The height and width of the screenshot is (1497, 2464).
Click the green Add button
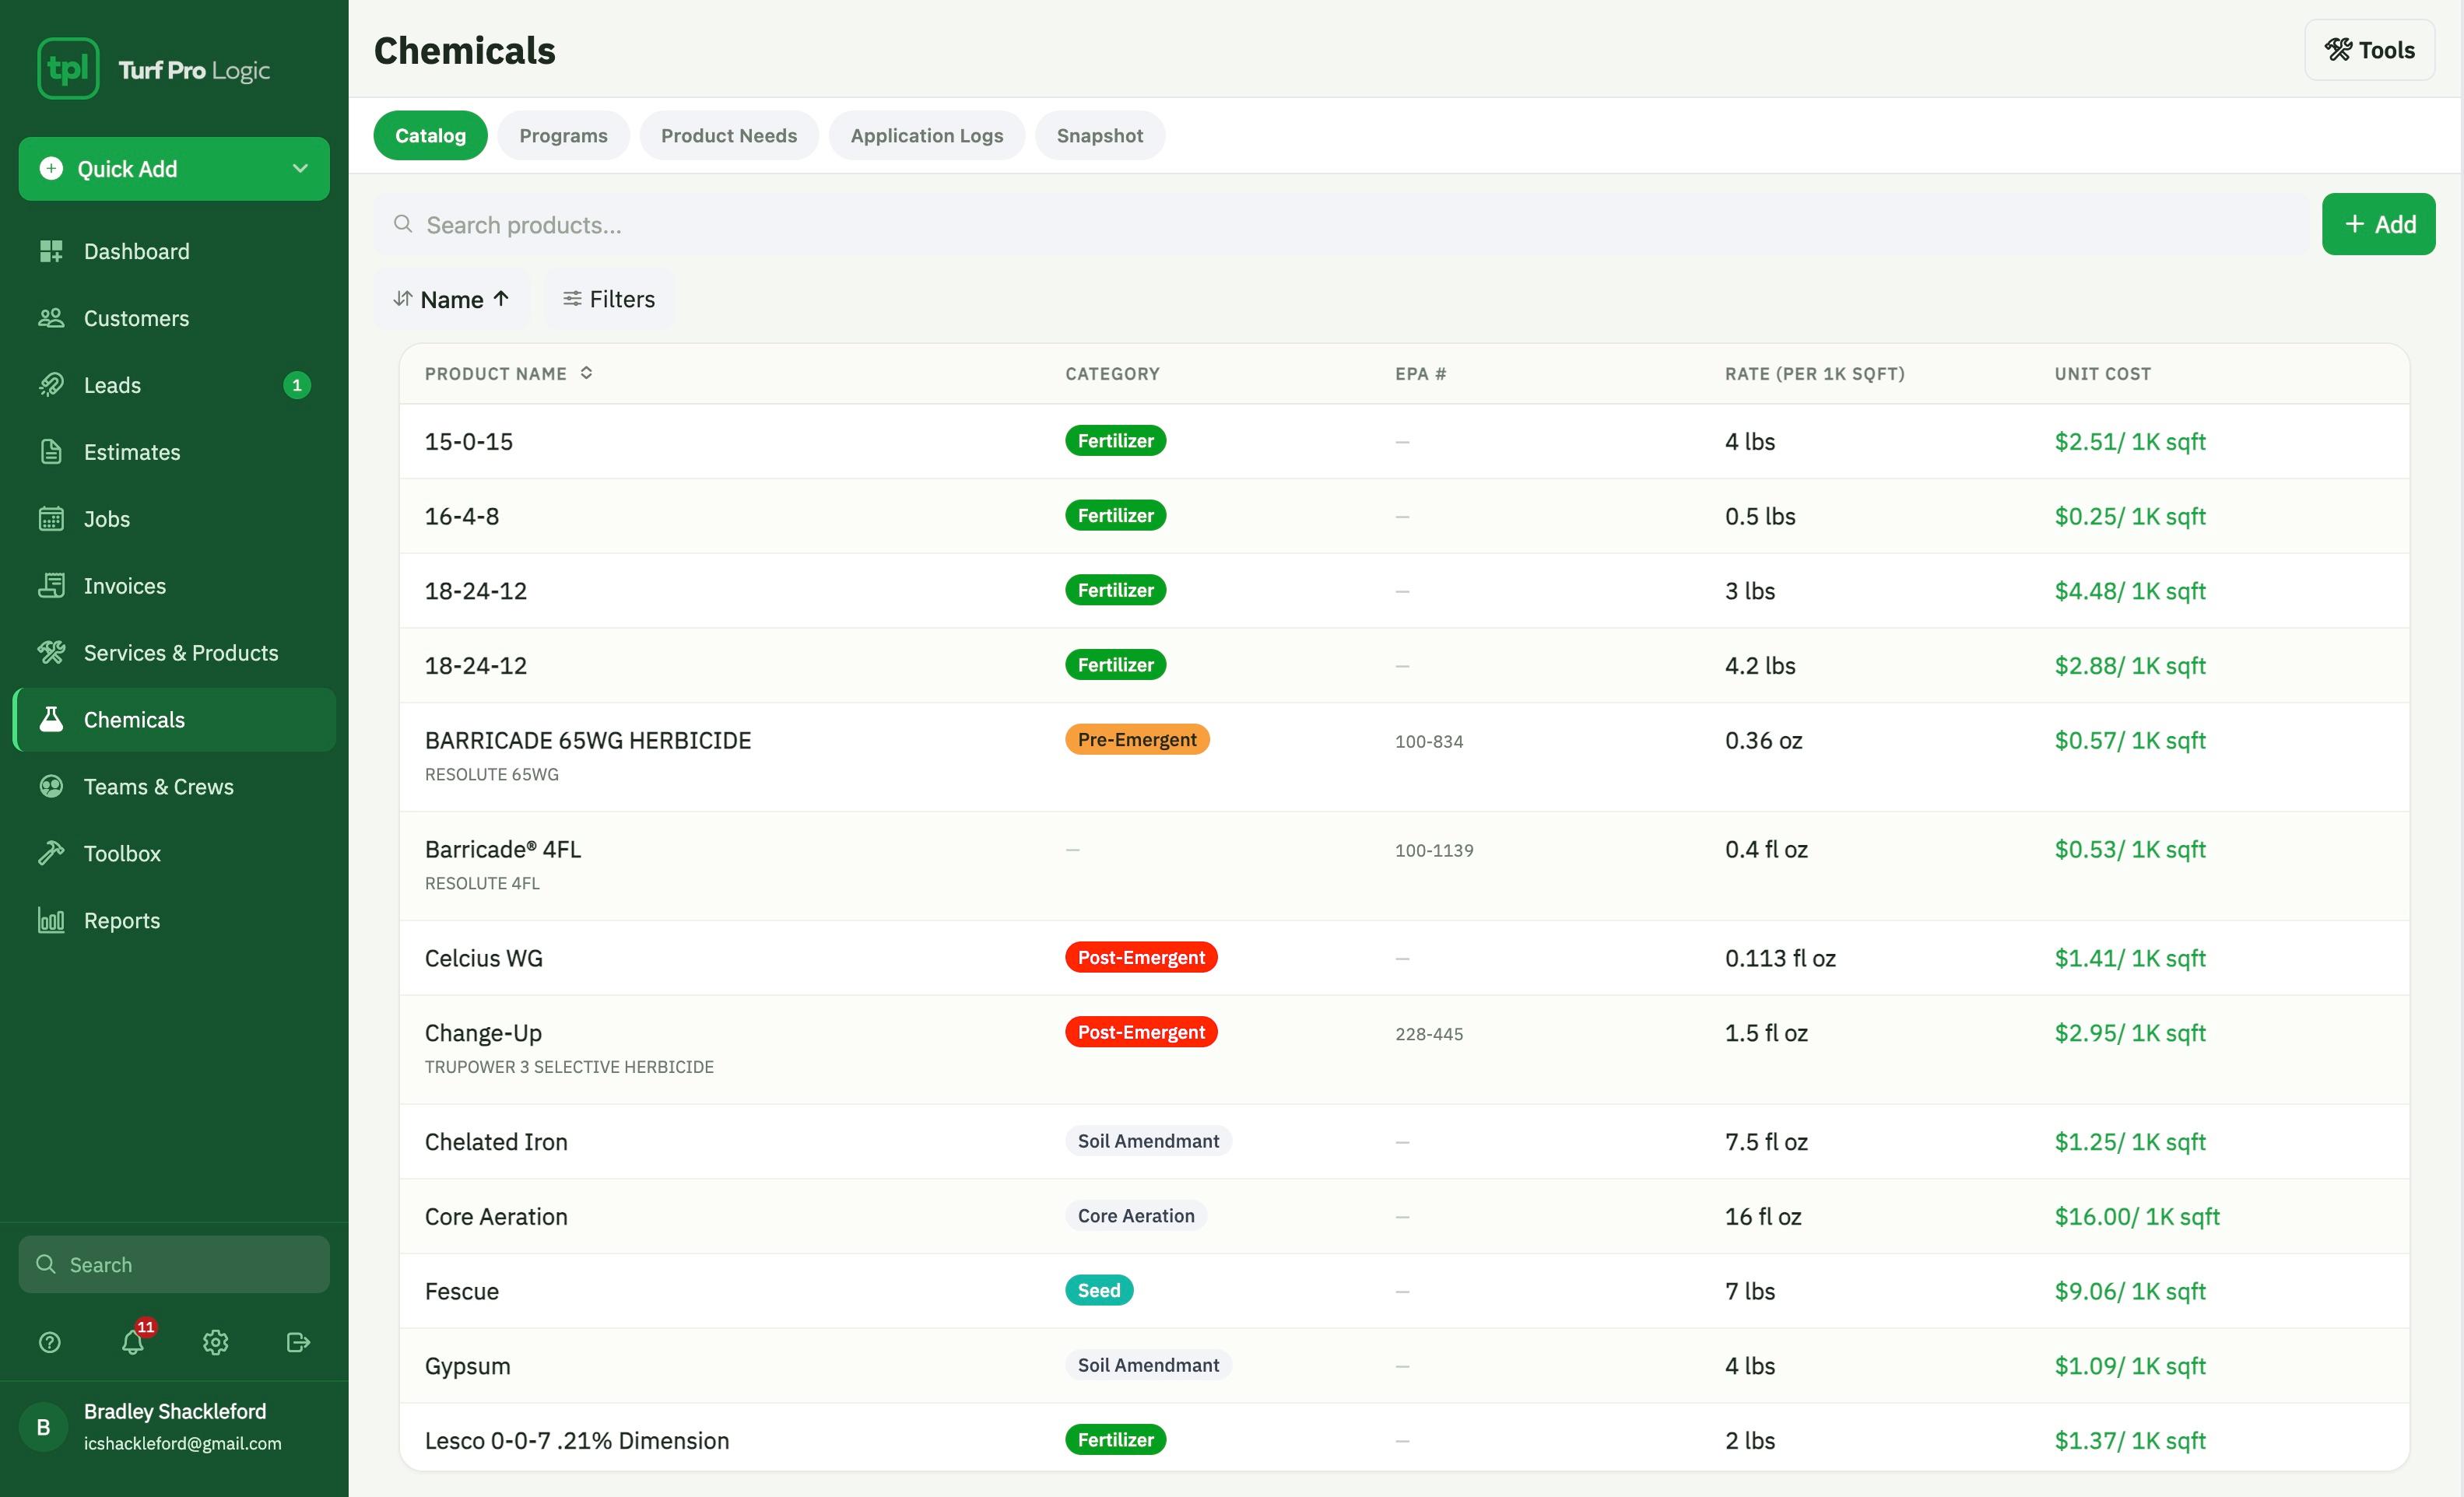tap(2378, 224)
